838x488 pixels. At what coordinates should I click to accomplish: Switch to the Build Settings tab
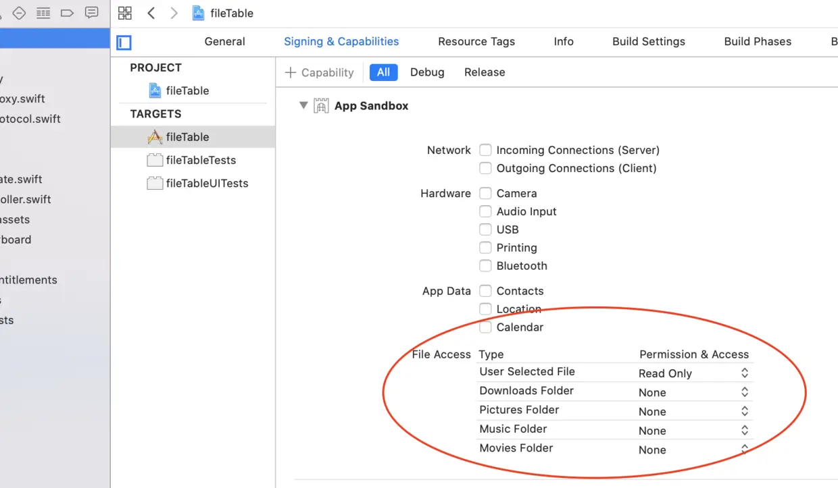(648, 41)
